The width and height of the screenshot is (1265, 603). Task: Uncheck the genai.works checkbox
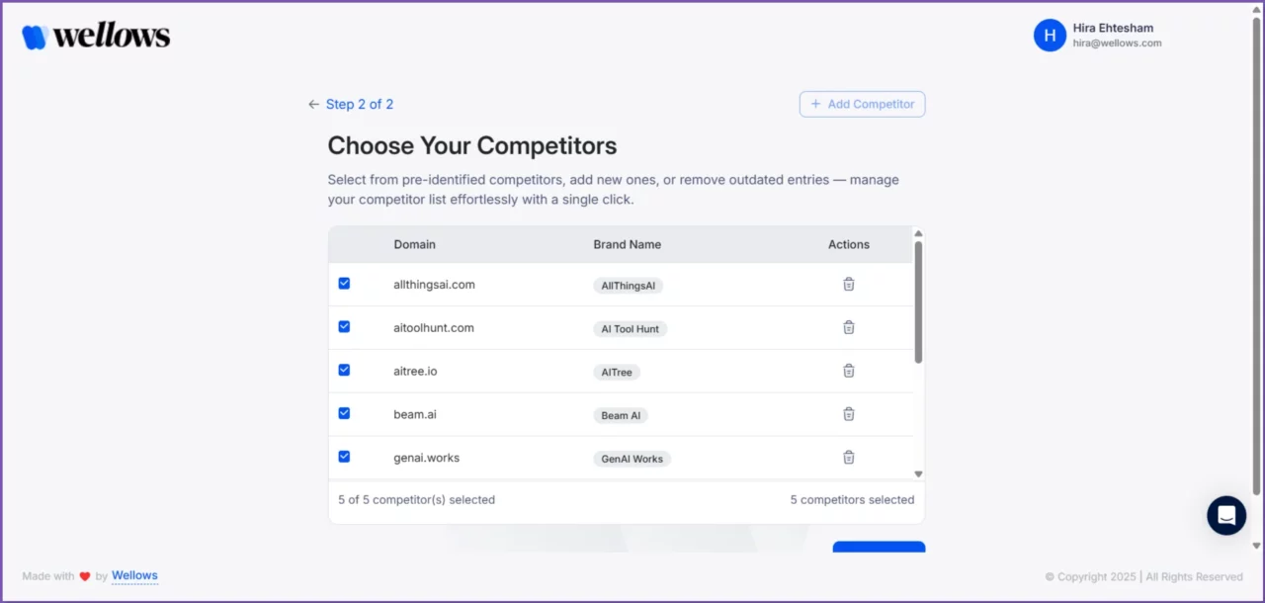[344, 456]
